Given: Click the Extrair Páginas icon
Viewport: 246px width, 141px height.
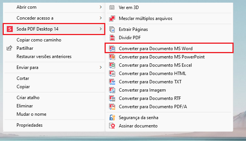Looking at the screenshot, I should pos(112,29).
